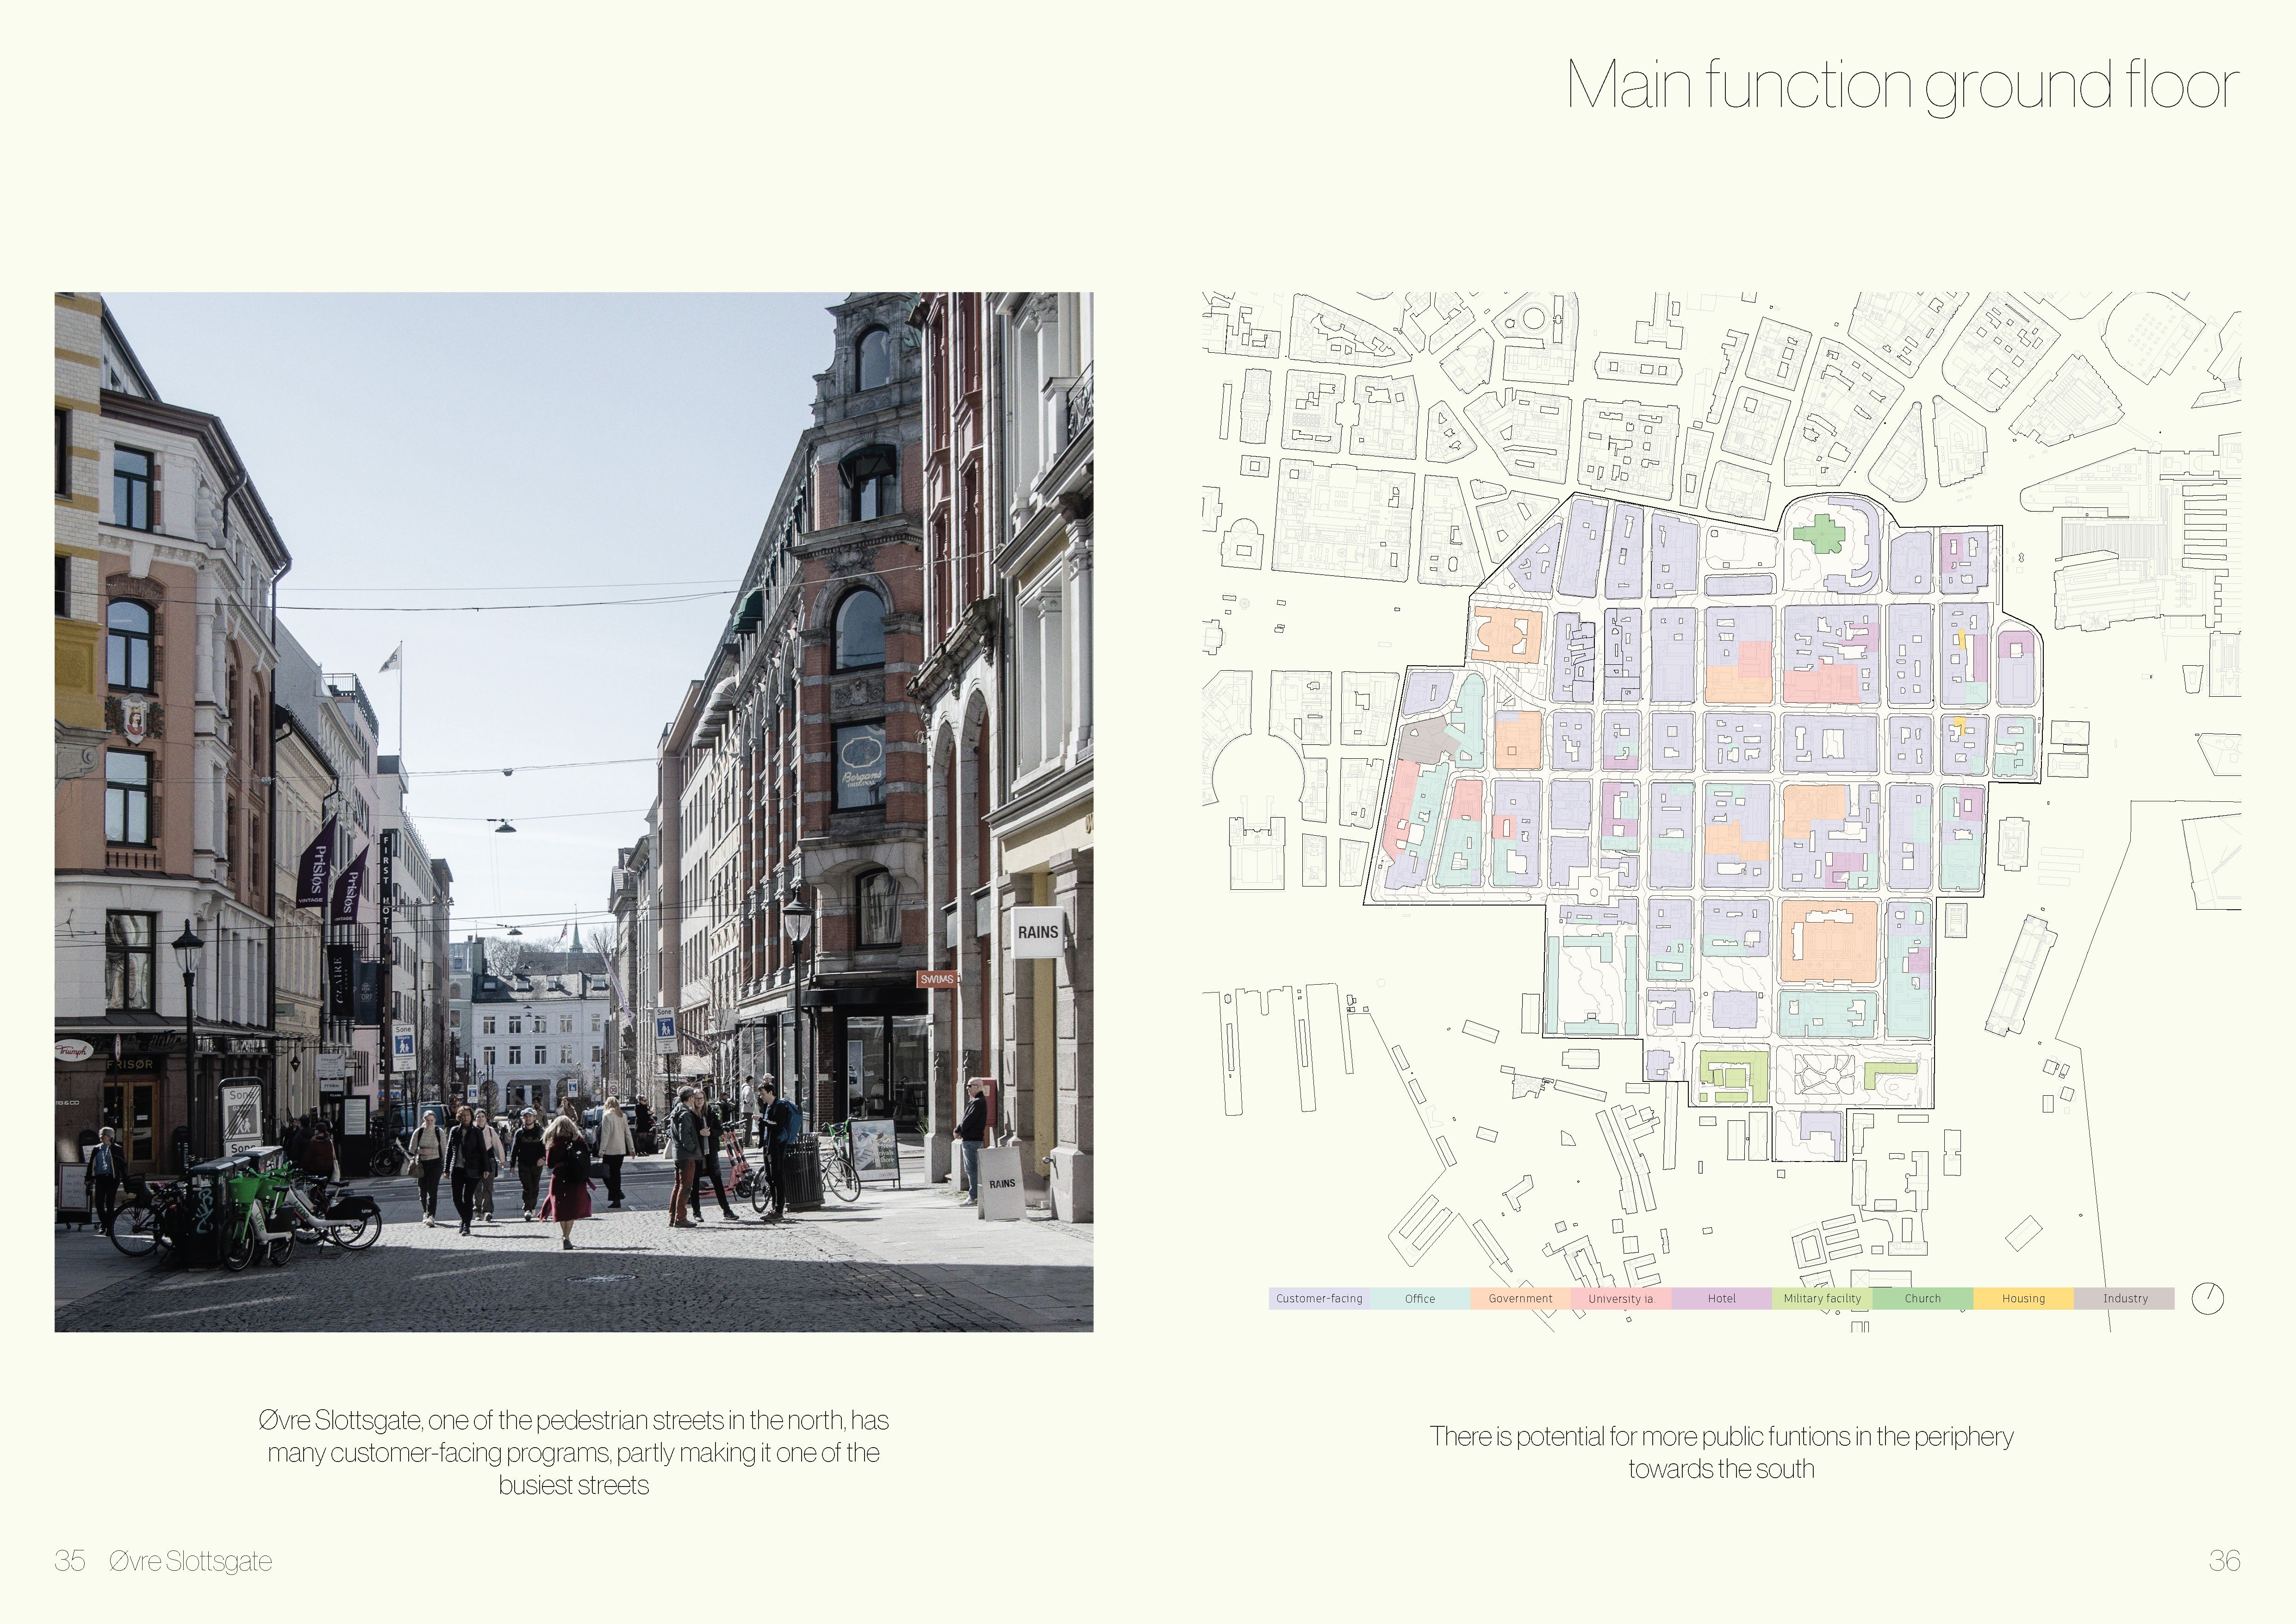Click the Triumph store sign

pyautogui.click(x=73, y=1050)
